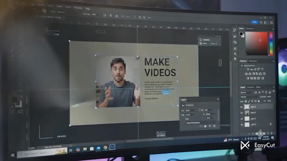Hide the topmost selected layer with its eye icon
Viewport: 287px width, 161px height.
pos(241,107)
